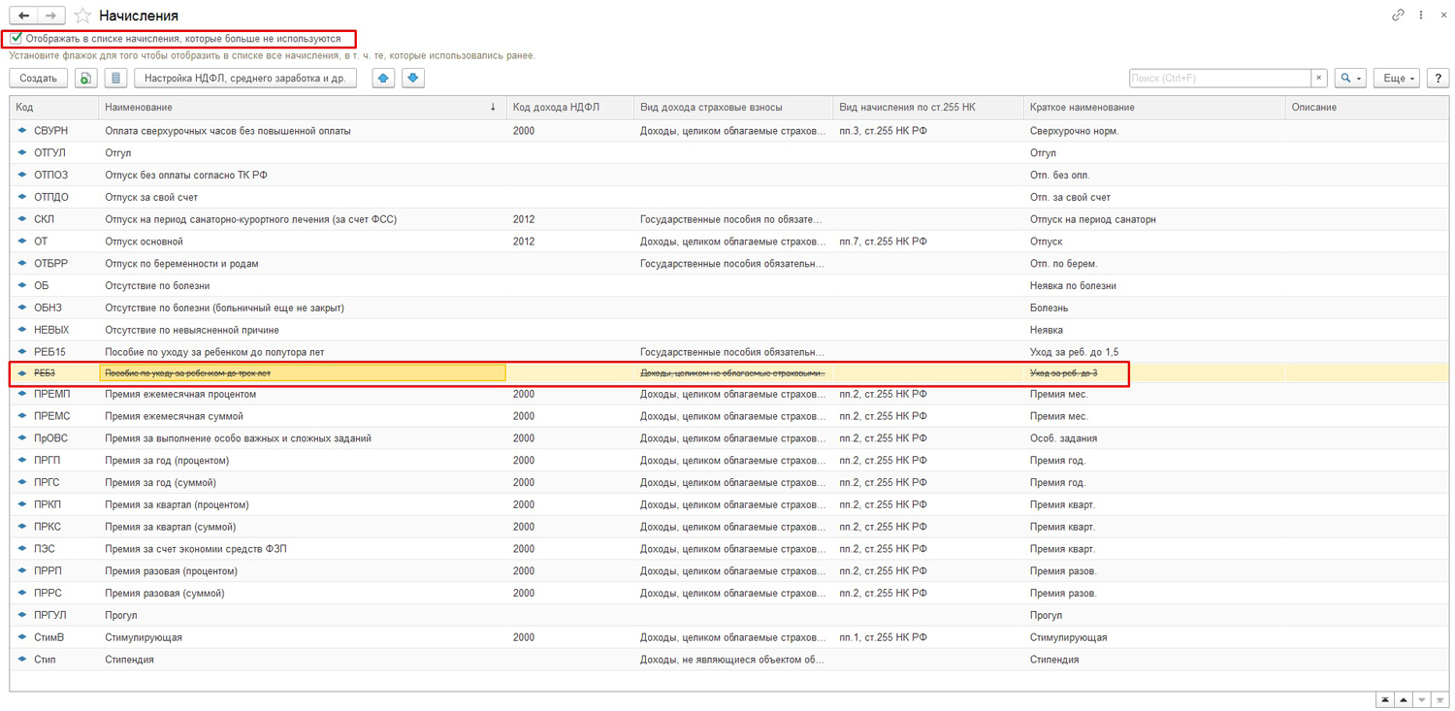Click the row icon for ПРЕМП
The width and height of the screenshot is (1455, 711).
tap(22, 394)
